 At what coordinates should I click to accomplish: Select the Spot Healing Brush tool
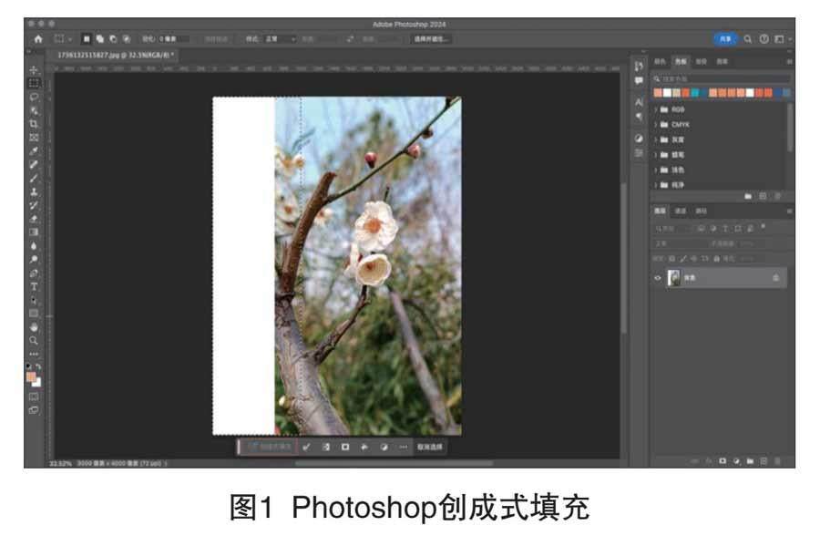pos(34,165)
